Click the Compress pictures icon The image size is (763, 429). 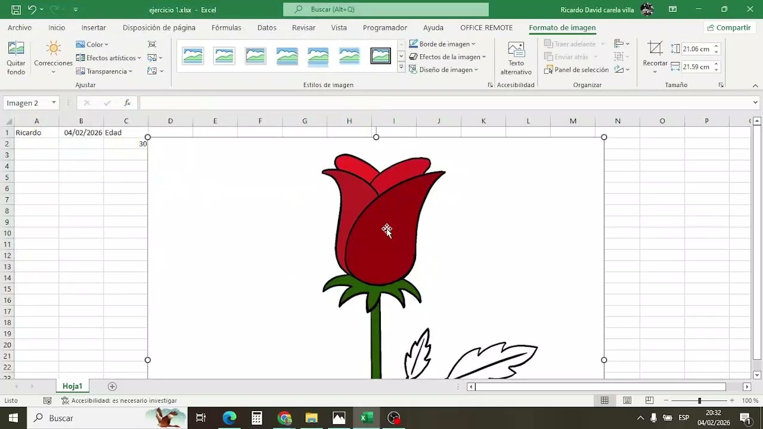coord(152,44)
